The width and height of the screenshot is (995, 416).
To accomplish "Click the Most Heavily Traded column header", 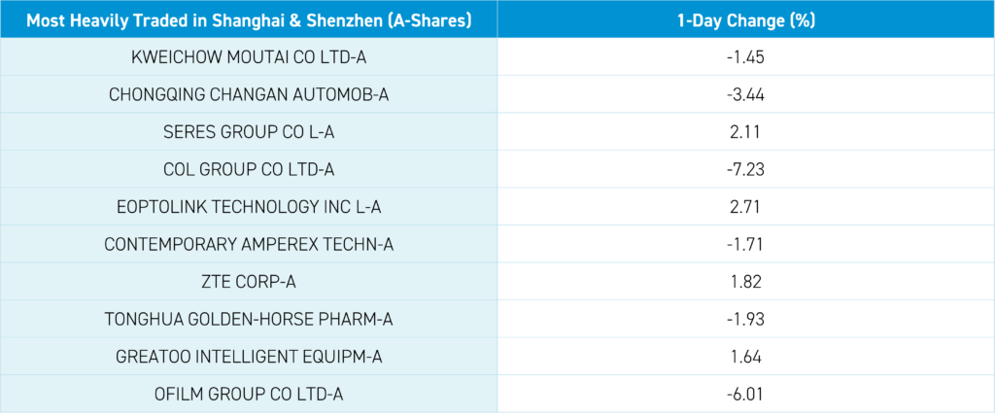I will [x=249, y=20].
